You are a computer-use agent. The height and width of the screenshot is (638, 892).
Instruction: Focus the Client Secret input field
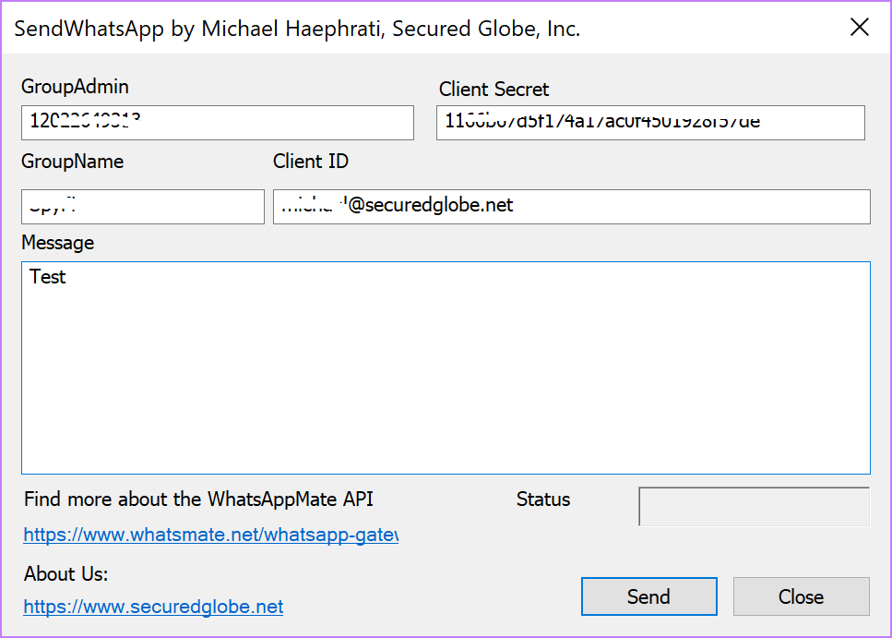pyautogui.click(x=651, y=123)
